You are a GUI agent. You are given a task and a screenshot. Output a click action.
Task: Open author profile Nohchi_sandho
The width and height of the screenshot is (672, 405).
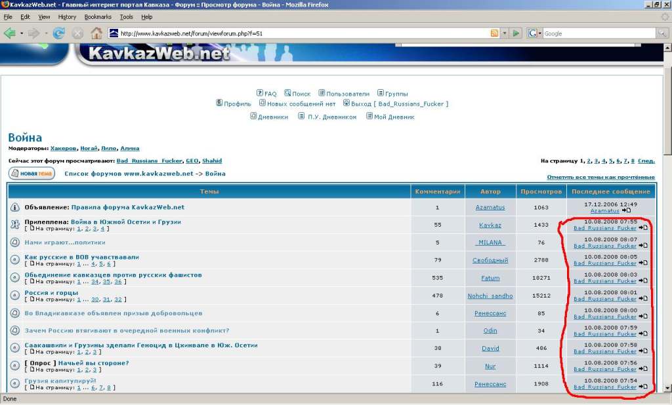pyautogui.click(x=490, y=296)
